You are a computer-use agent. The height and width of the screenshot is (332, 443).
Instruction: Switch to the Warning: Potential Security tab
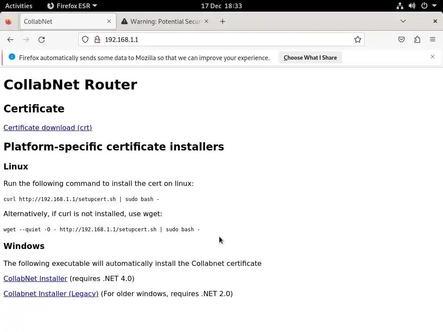pyautogui.click(x=165, y=22)
